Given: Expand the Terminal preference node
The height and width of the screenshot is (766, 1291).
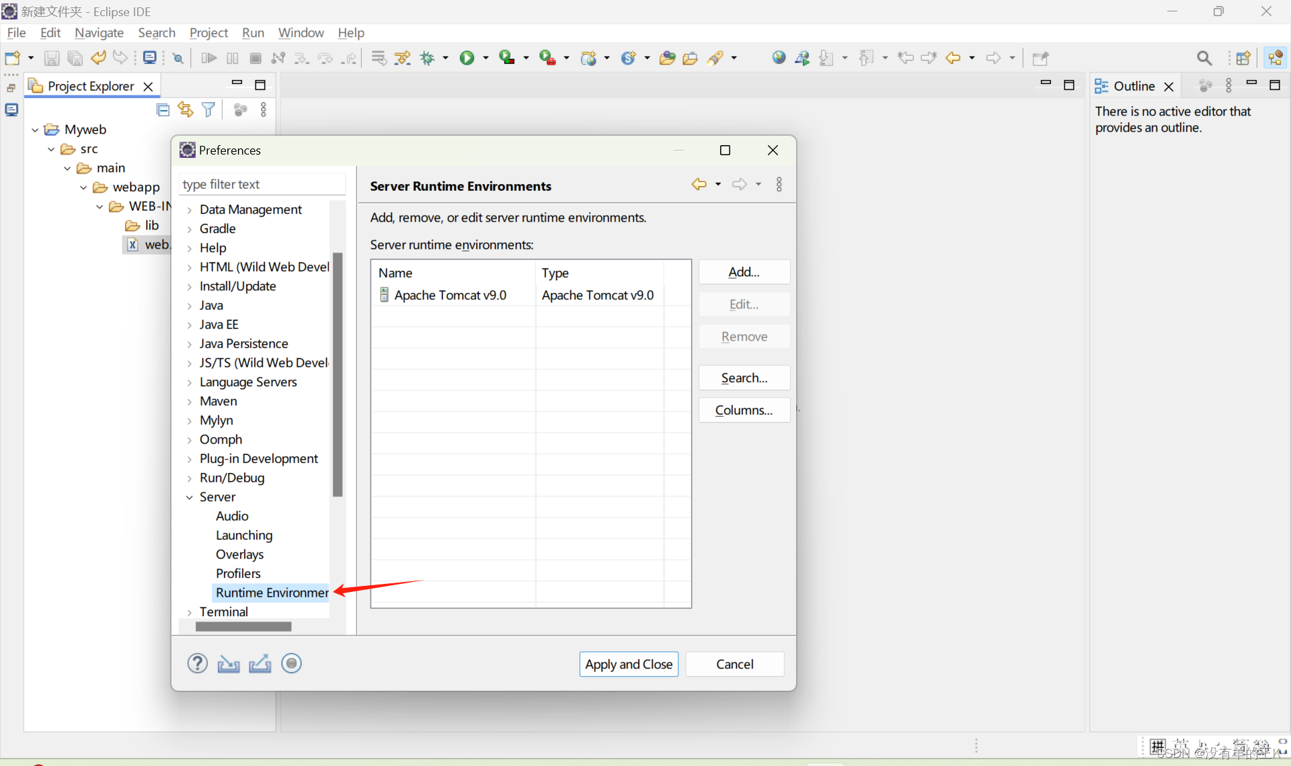Looking at the screenshot, I should click(190, 613).
